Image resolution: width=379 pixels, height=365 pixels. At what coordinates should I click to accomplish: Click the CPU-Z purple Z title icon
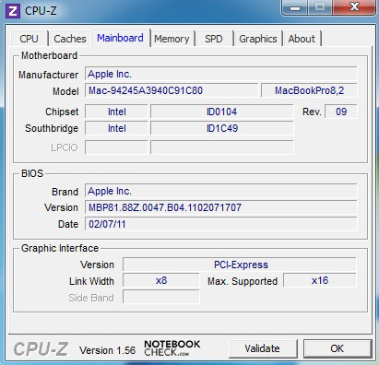coord(13,11)
